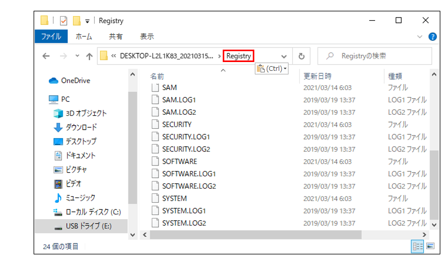Show hidden breadcrumb path chevrons
The height and width of the screenshot is (260, 447).
coord(113,56)
